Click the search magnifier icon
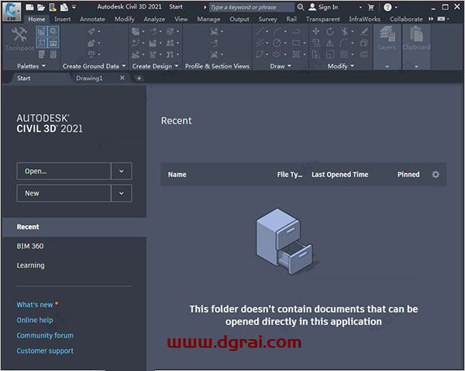The image size is (465, 371). (301, 7)
